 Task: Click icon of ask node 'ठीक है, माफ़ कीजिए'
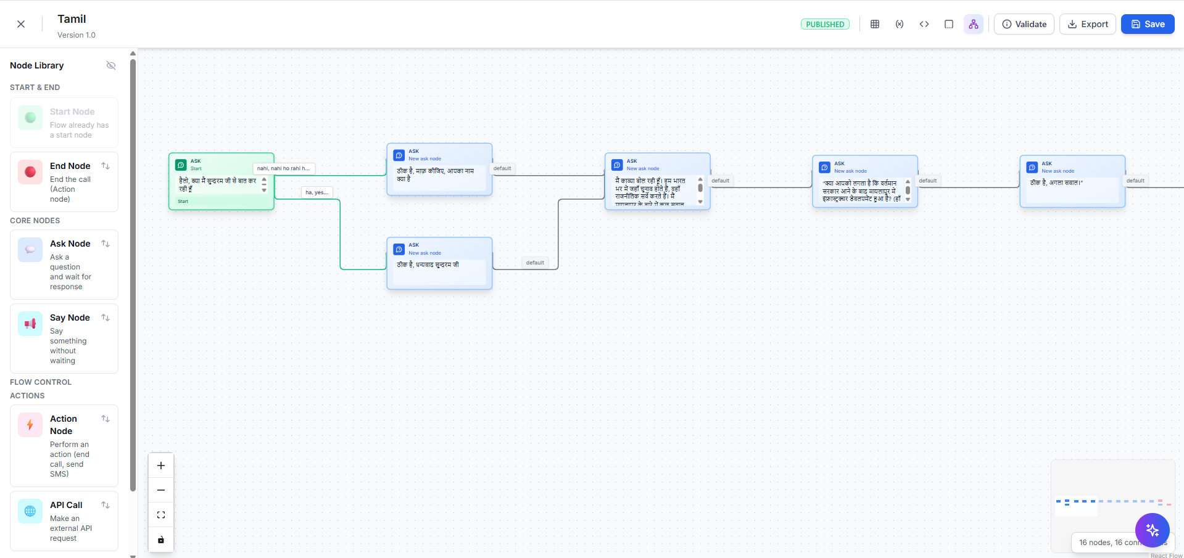[399, 155]
